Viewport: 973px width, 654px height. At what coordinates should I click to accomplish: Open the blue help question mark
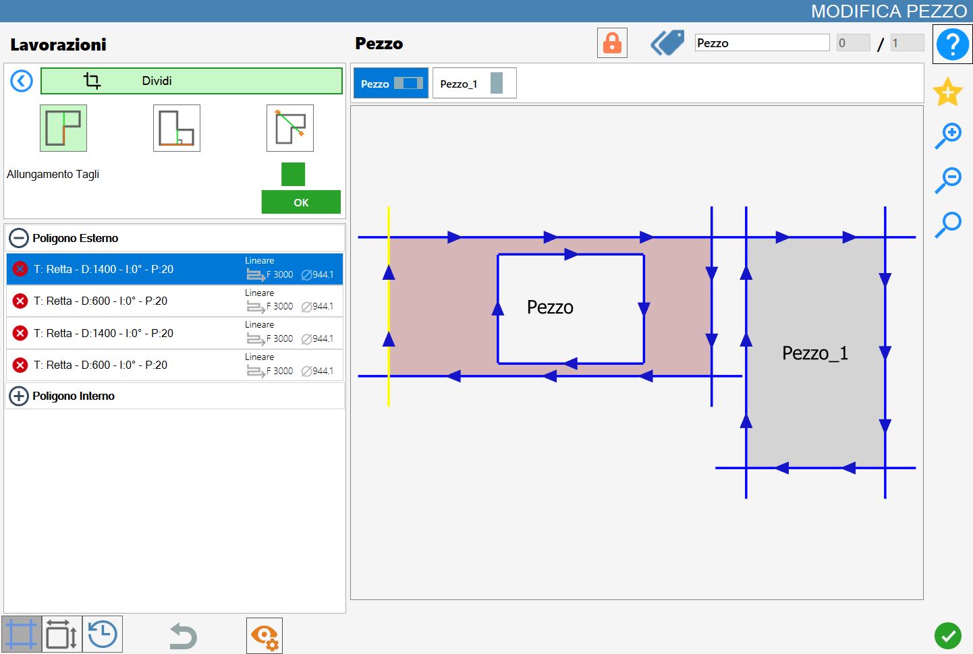coord(952,44)
